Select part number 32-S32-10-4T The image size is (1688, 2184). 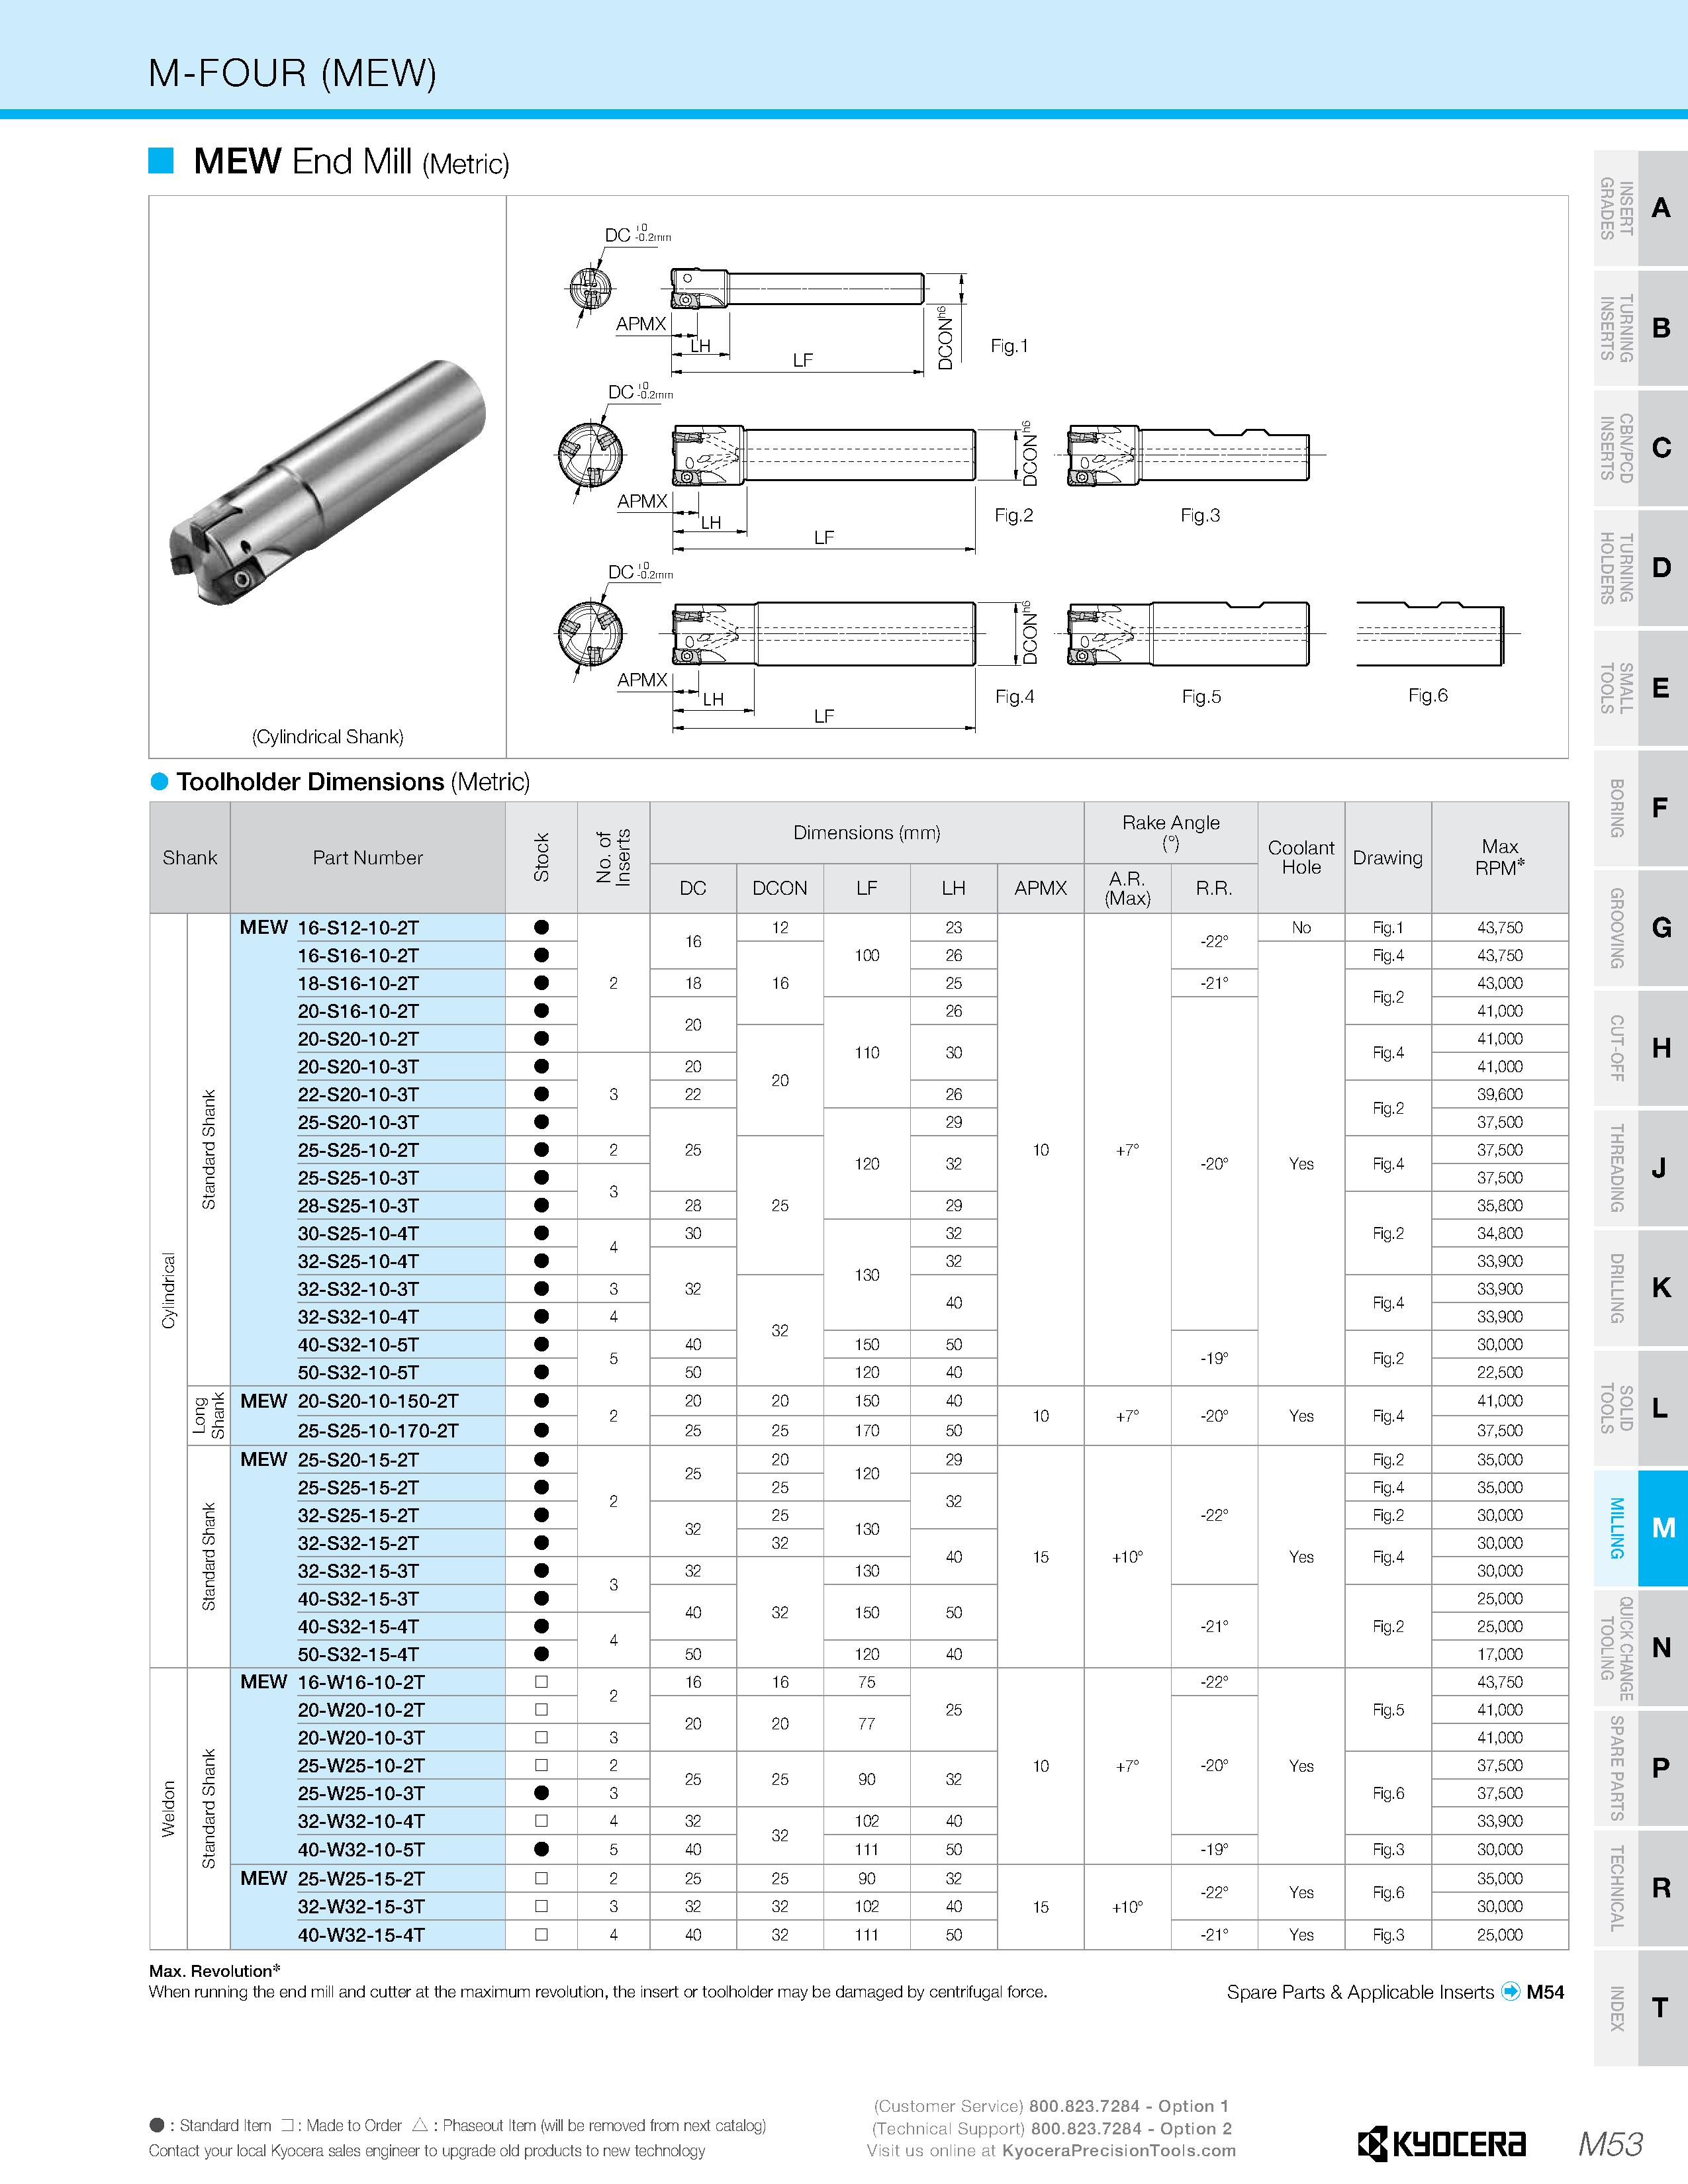coord(358,1316)
